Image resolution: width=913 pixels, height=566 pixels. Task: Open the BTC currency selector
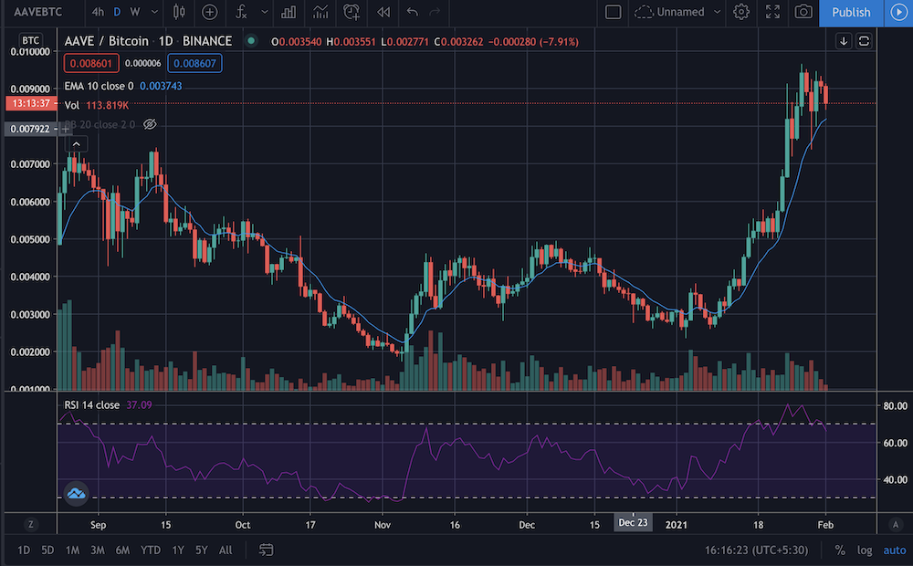click(30, 40)
